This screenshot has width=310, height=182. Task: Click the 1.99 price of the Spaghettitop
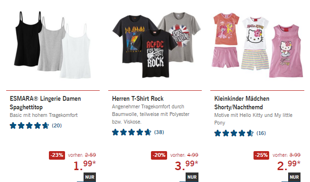coord(85,165)
